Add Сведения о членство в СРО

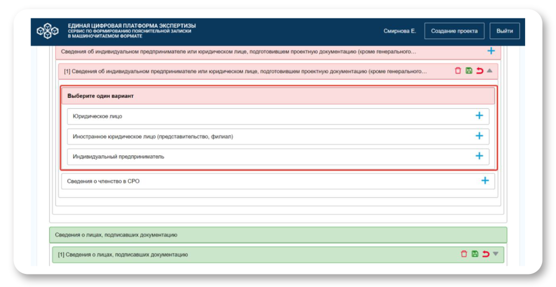point(485,180)
